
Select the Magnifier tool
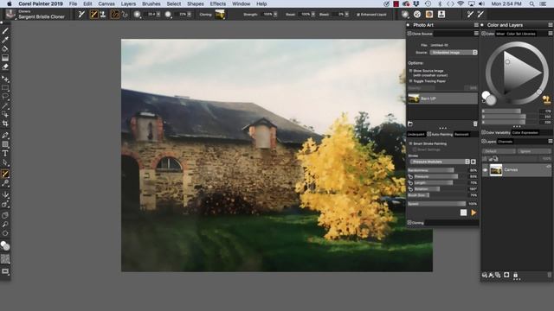[x=5, y=225]
